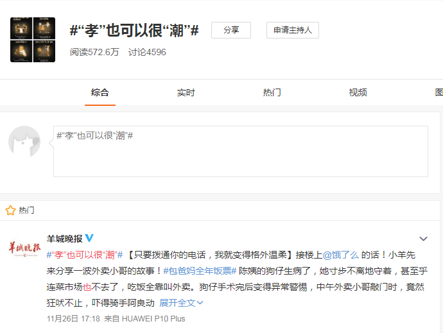Click the hot star icon beside 热门
The image size is (443, 333).
(x=10, y=210)
